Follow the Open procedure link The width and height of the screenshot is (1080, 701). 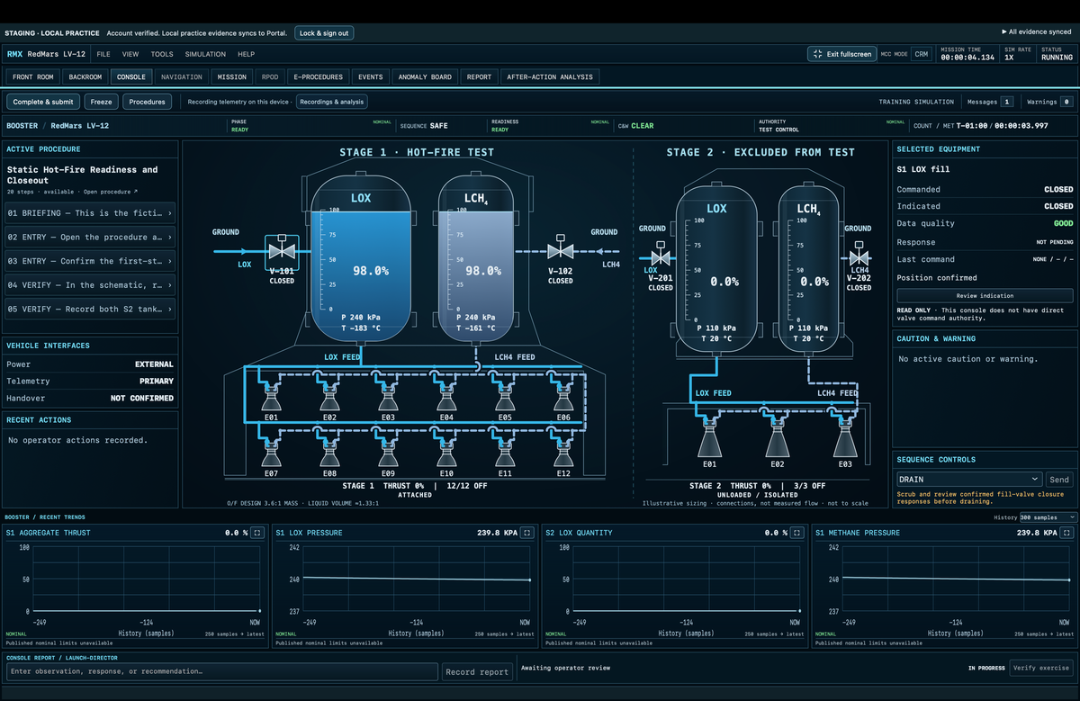112,192
